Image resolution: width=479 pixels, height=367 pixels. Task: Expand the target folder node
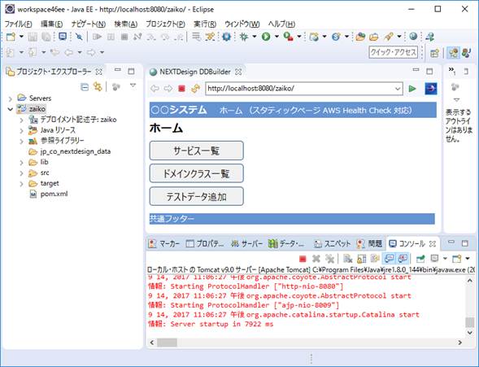pos(21,184)
